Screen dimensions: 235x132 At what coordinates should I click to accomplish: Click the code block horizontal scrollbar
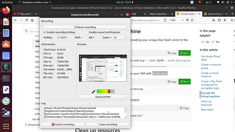pos(149,66)
